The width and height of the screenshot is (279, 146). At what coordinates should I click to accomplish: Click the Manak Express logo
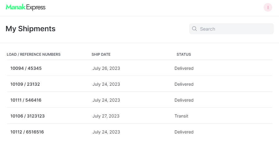[x=25, y=7]
